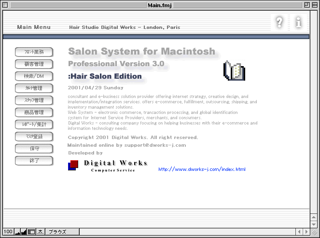Click the 100 zoom percentage box
Image resolution: width=320 pixels, height=238 pixels.
[x=8, y=232]
